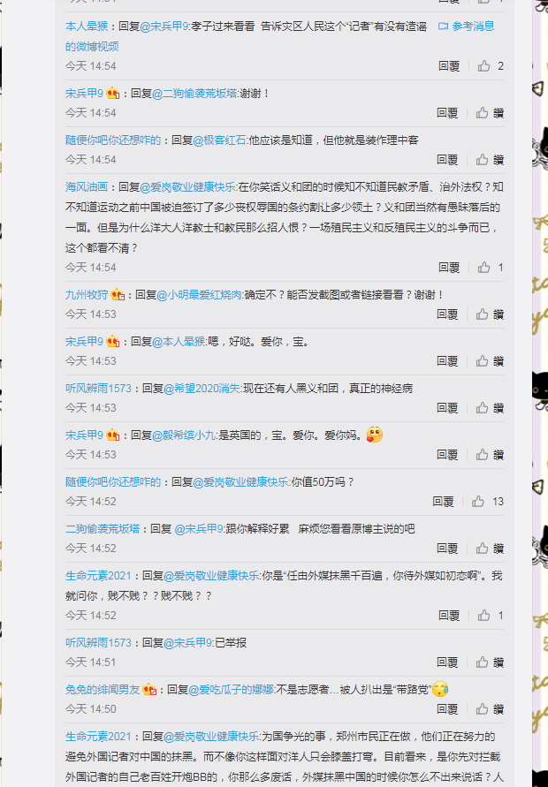Reply to 生命元素2021's 贱不贱 comment

(449, 616)
